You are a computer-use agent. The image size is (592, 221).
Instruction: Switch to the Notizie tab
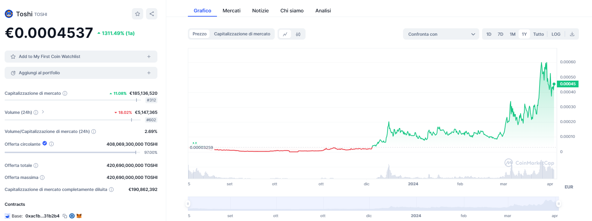click(261, 11)
